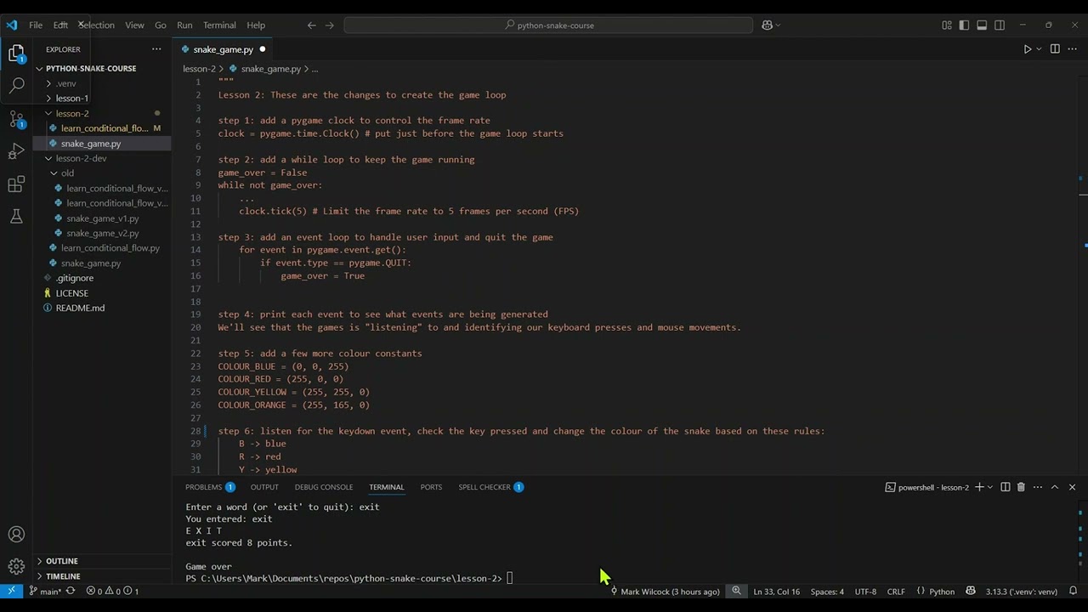Open the File menu

tap(36, 25)
